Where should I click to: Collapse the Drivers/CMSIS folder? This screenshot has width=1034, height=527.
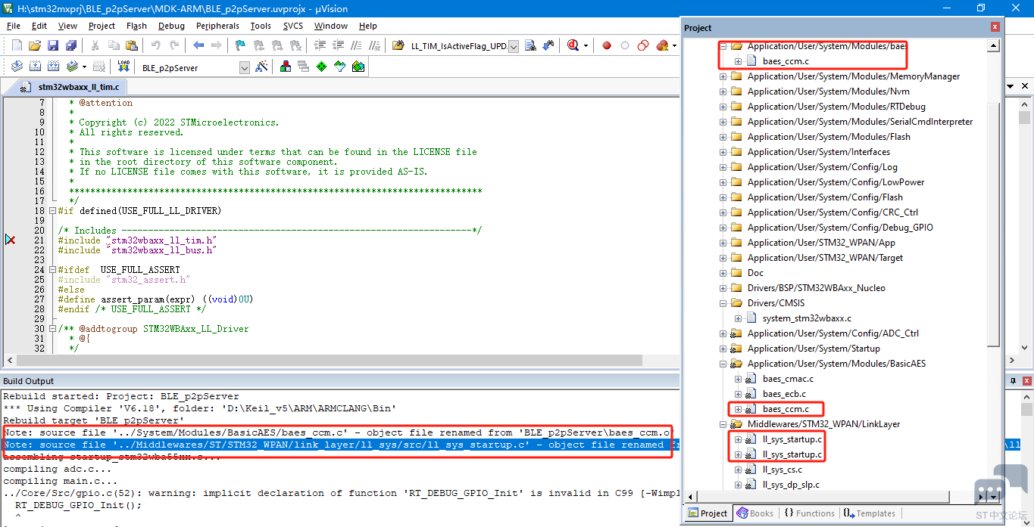723,303
